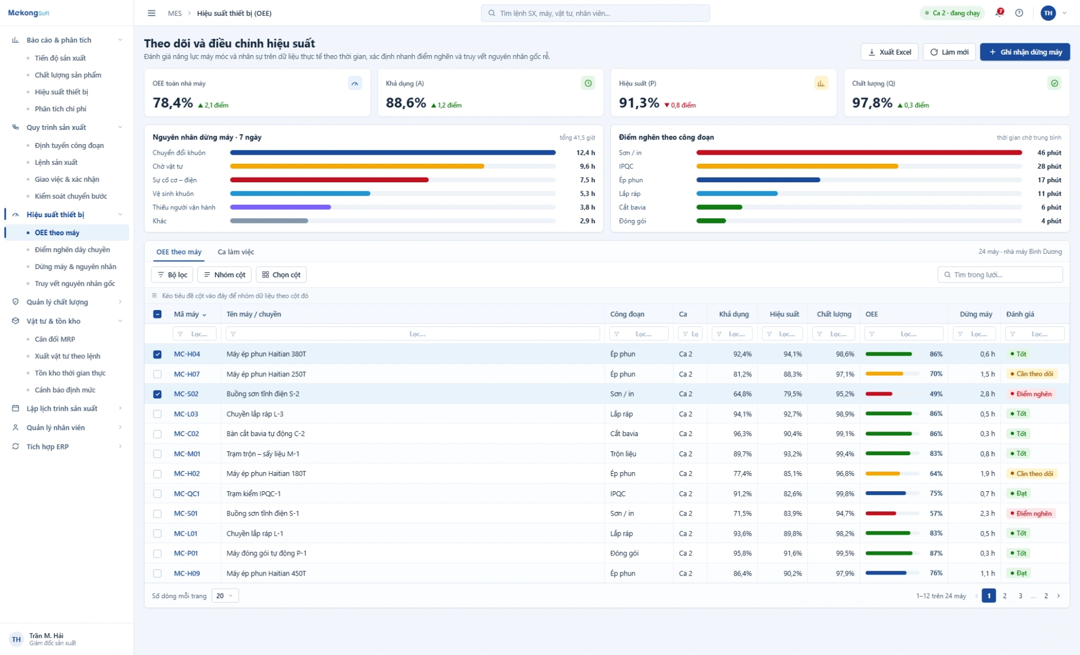The image size is (1080, 655).
Task: Click the Xuất Excel button
Action: point(889,52)
